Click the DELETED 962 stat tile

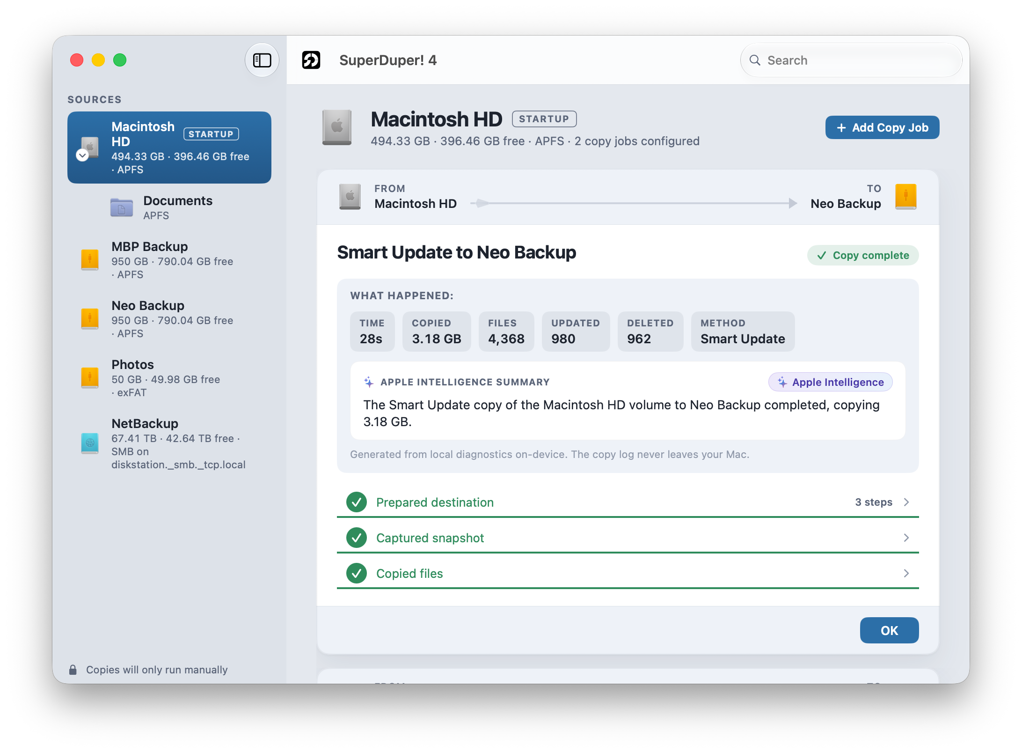tap(650, 332)
